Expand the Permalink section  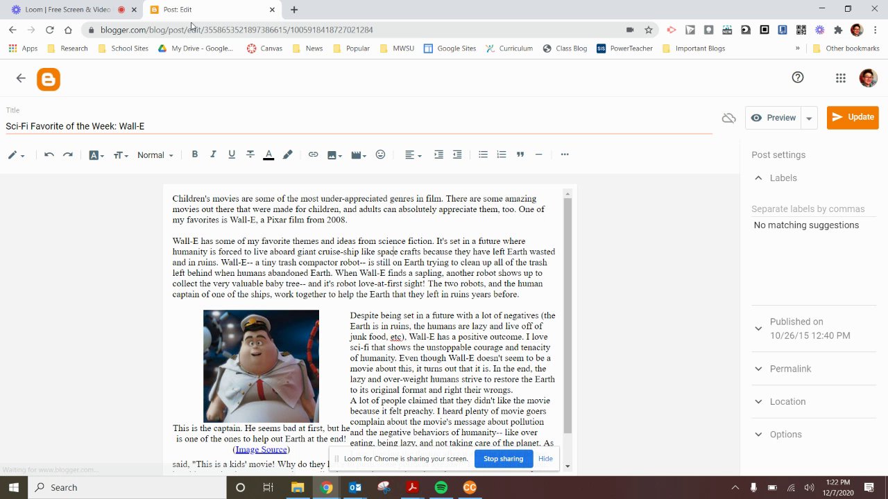[x=758, y=369]
